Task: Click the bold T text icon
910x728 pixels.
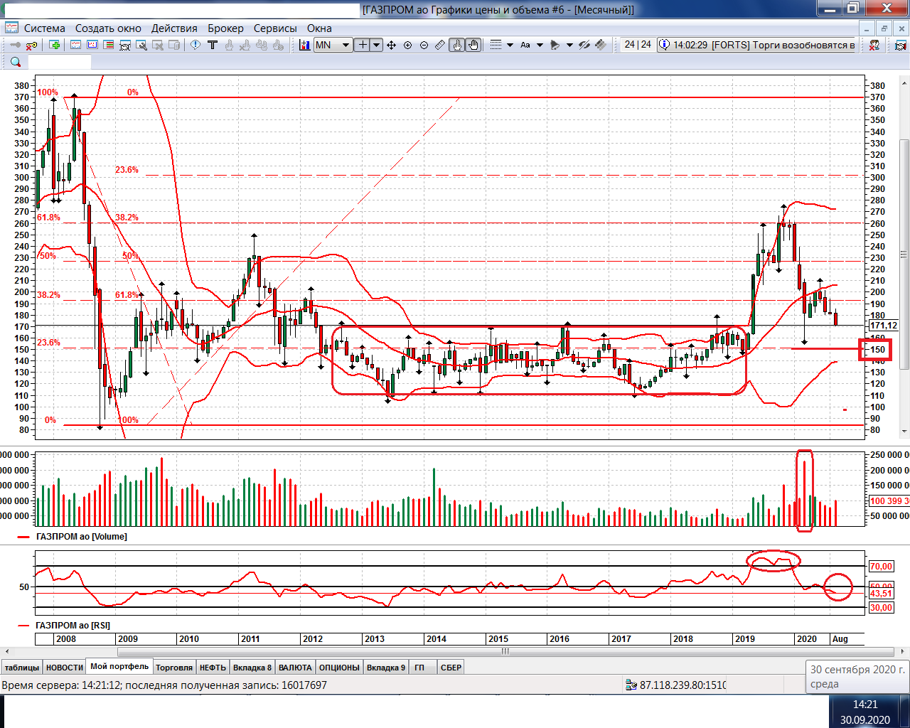Action: 213,45
